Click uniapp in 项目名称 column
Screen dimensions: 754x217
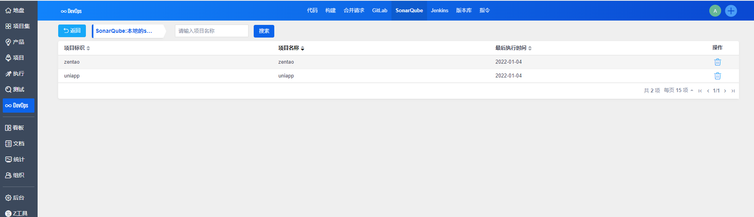(286, 76)
